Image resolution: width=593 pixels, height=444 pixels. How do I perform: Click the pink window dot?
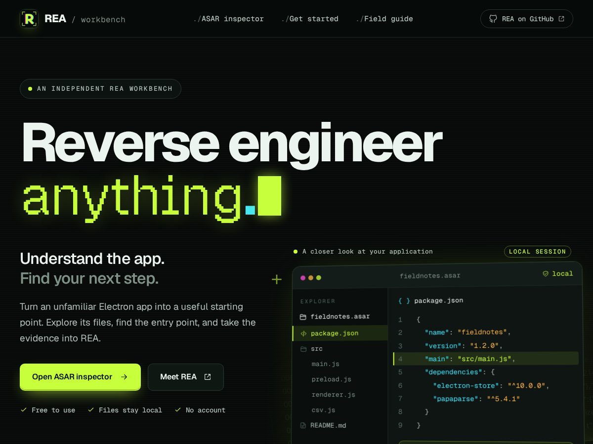(303, 278)
